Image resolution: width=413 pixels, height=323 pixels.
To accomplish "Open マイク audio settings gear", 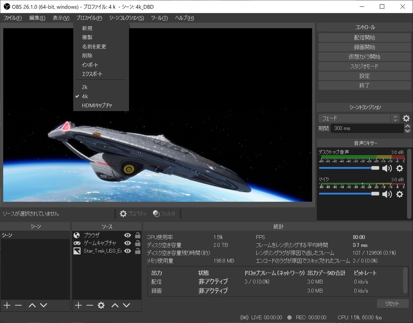I will click(x=399, y=194).
